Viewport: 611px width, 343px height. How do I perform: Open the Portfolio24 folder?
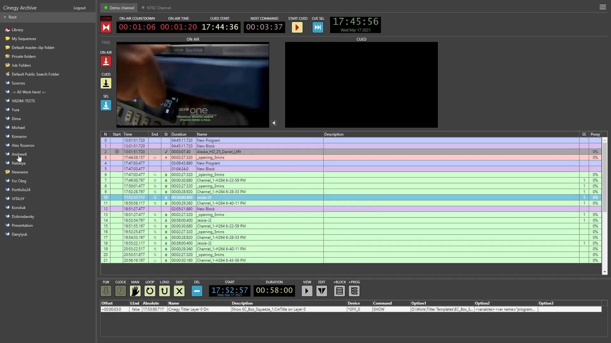pyautogui.click(x=21, y=190)
